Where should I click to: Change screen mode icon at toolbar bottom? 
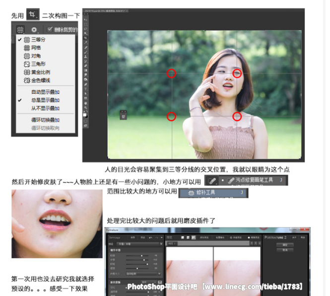pyautogui.click(x=86, y=125)
